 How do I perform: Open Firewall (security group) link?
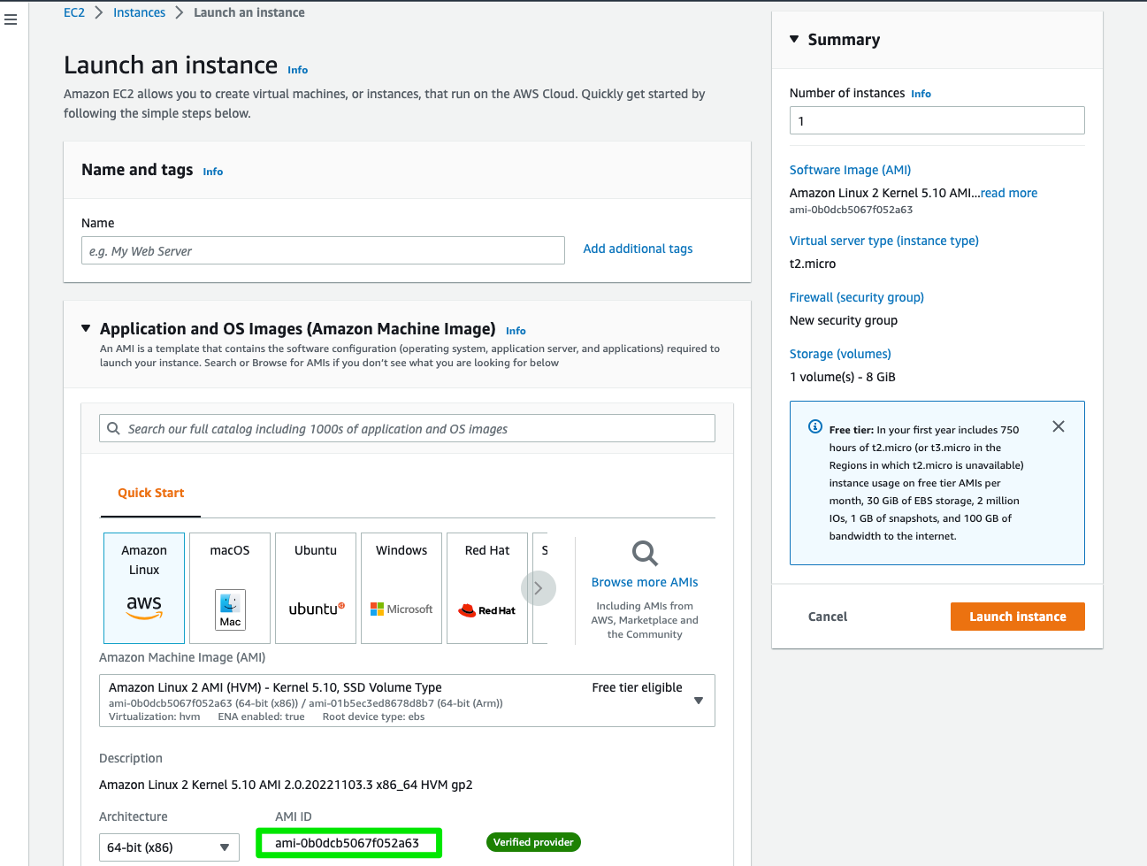[856, 297]
